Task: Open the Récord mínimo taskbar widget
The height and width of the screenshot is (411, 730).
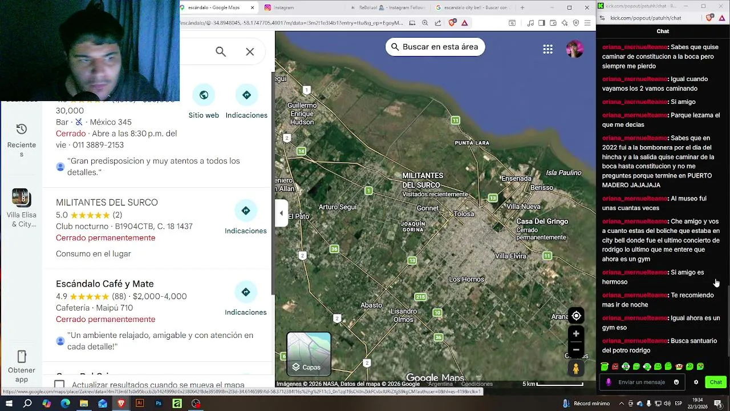Action: click(x=586, y=404)
